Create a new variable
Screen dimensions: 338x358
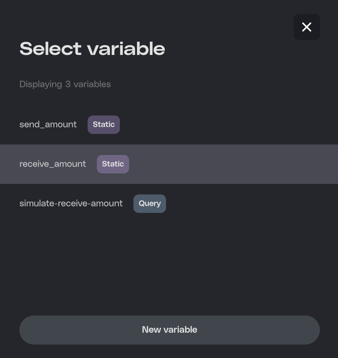(x=169, y=330)
